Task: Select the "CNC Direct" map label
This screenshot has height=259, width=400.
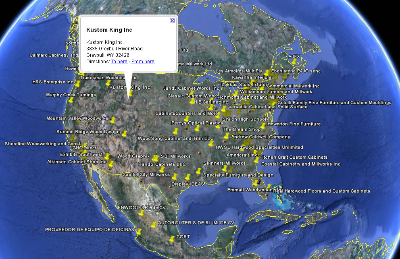Action: pos(85,148)
